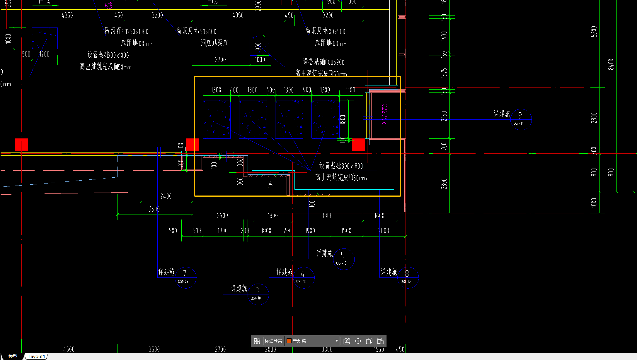Switch to the Layout1 tab
637x360 pixels.
[x=37, y=356]
